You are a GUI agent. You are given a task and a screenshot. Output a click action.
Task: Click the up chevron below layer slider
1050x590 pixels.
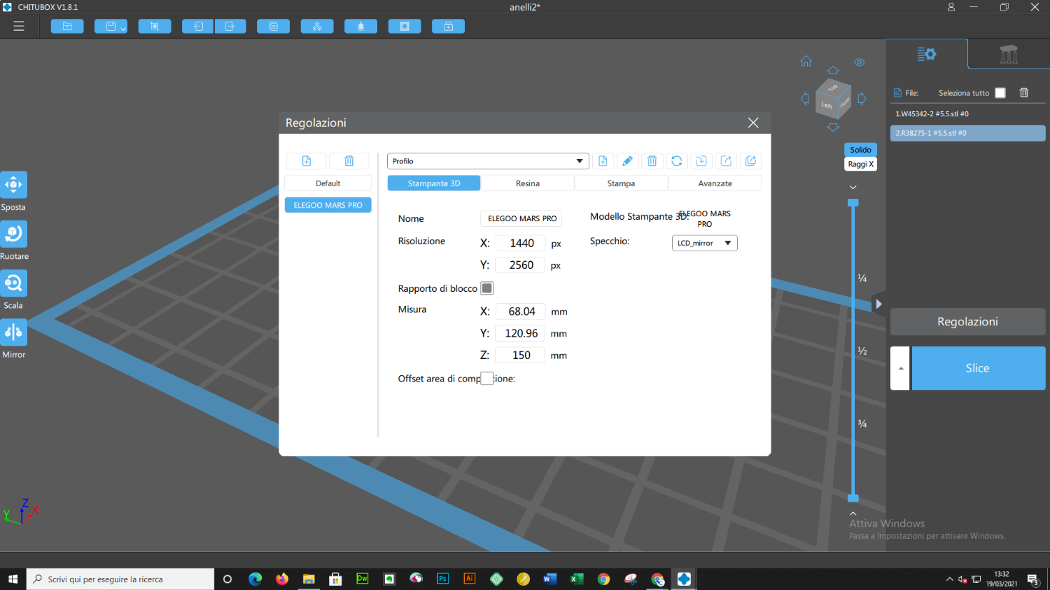(853, 513)
